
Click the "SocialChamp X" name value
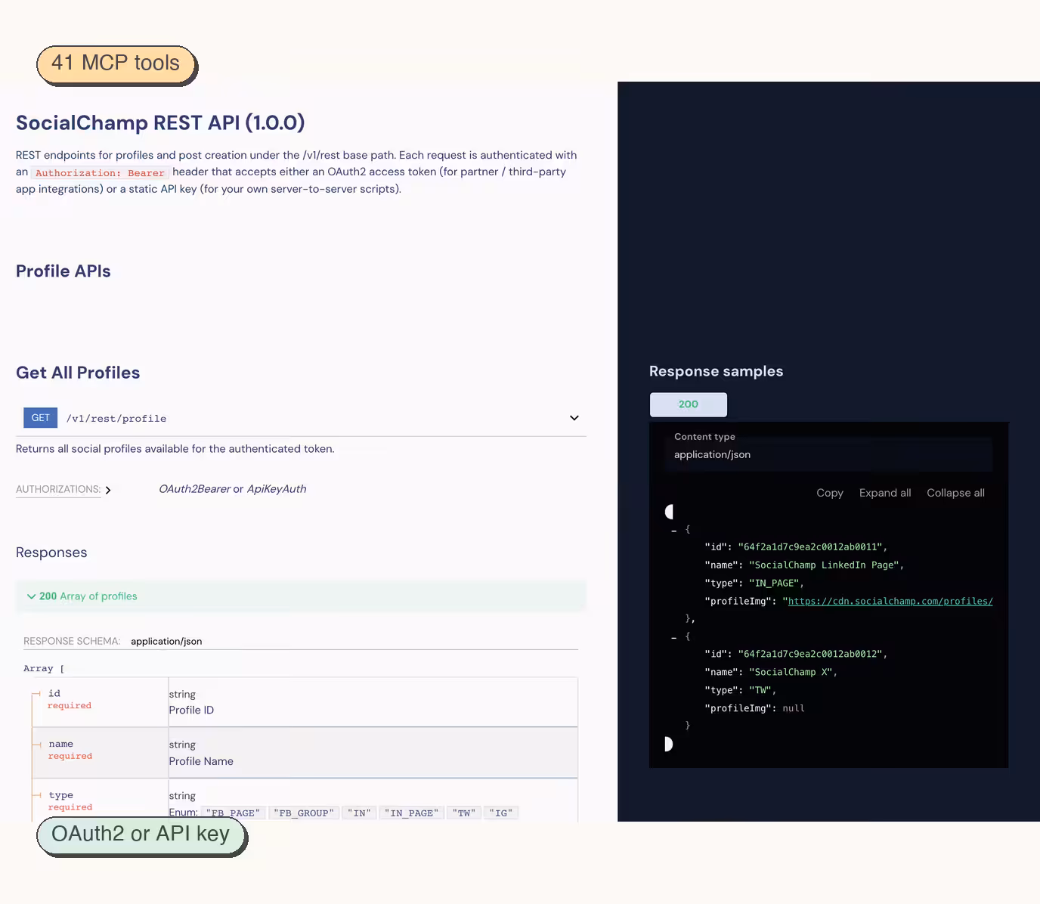pyautogui.click(x=791, y=673)
